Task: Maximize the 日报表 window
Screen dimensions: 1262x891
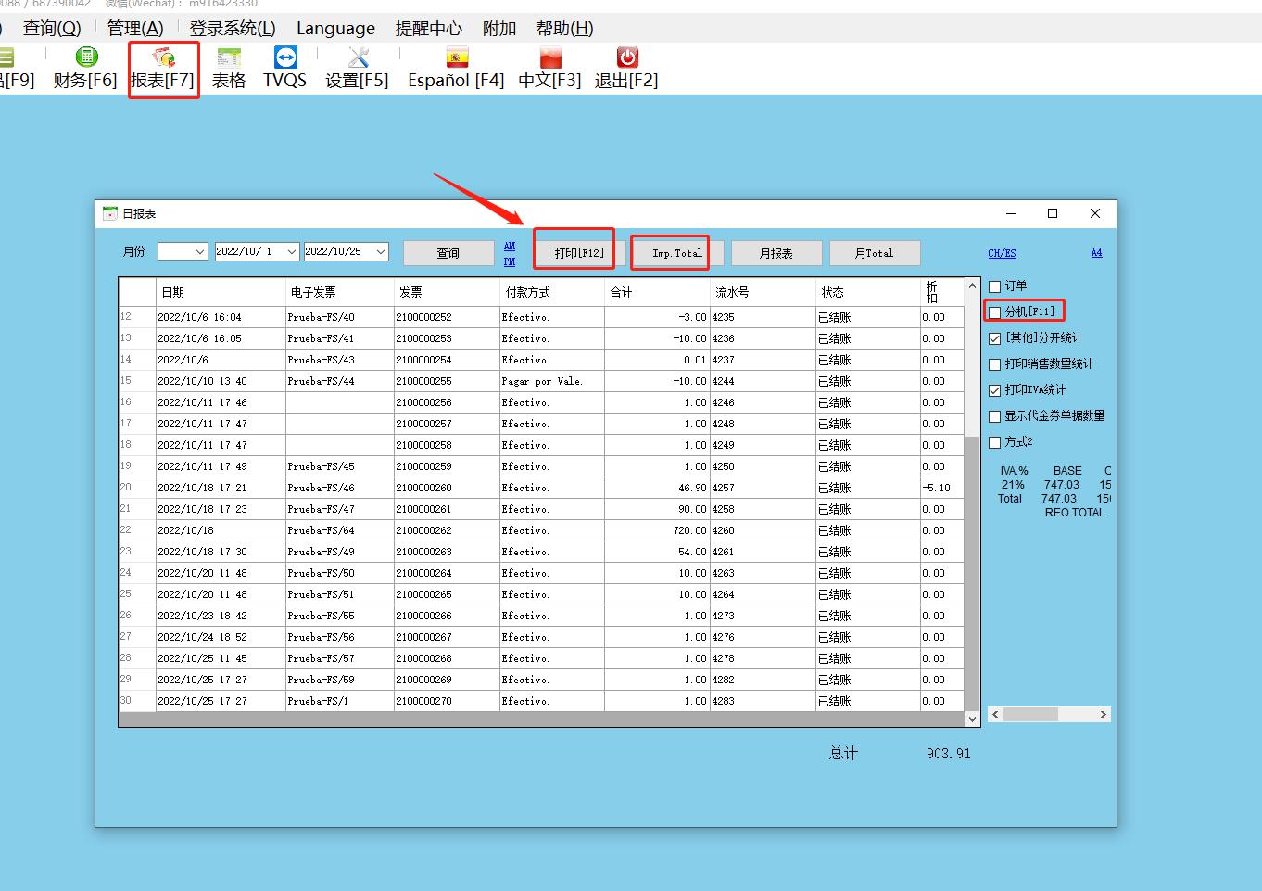Action: point(1053,213)
